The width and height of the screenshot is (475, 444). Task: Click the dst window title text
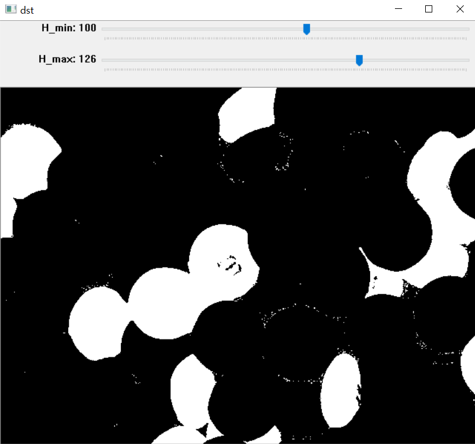pyautogui.click(x=27, y=10)
